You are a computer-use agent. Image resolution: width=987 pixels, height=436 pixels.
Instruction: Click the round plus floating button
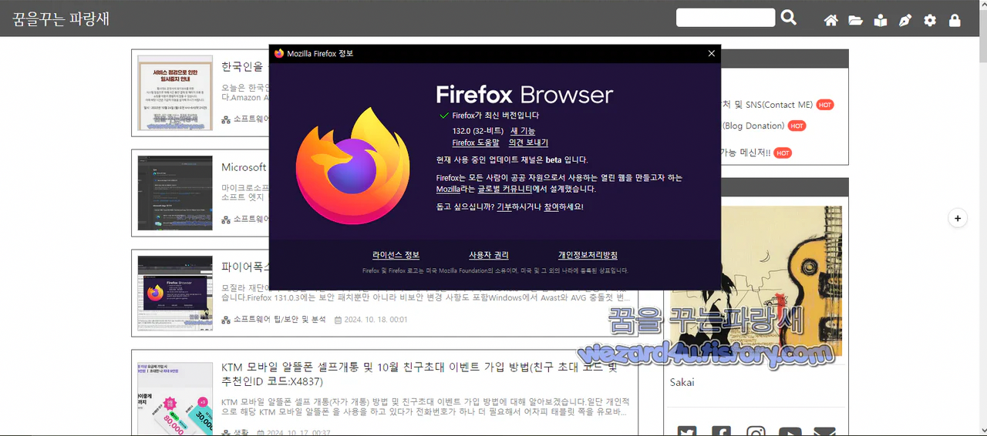click(x=957, y=218)
